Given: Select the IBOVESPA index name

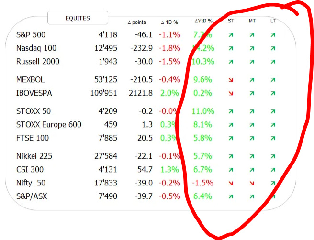Looking at the screenshot, I should (x=34, y=93).
